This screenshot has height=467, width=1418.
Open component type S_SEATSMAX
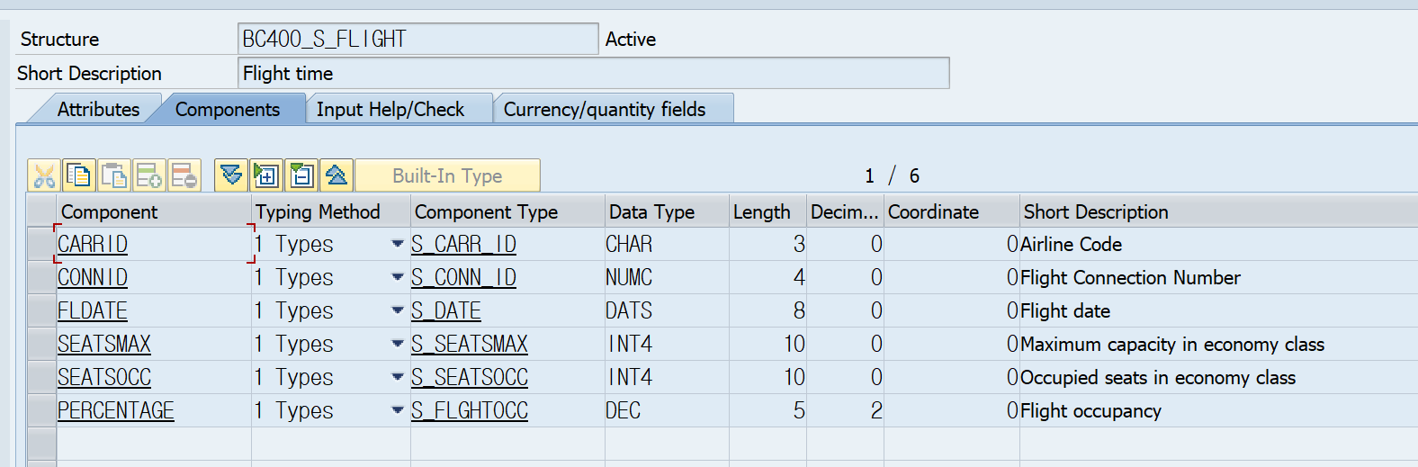[470, 344]
